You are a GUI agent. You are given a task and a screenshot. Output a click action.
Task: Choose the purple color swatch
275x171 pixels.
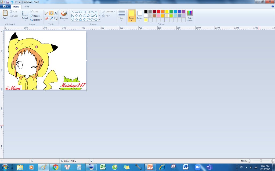(x=184, y=12)
